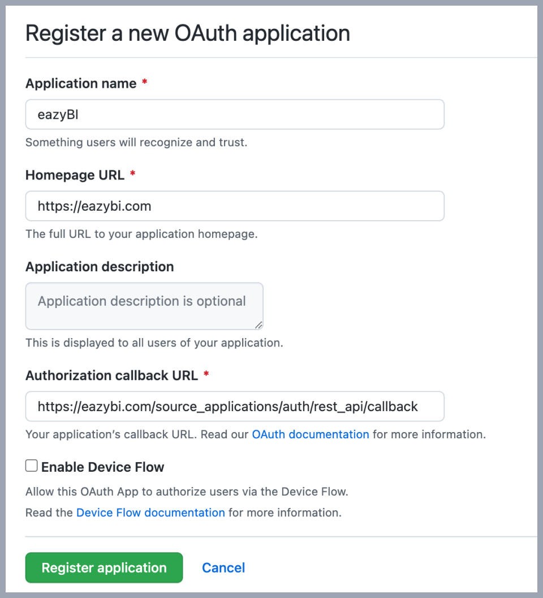543x598 pixels.
Task: Click the Enable Device Flow label text
Action: pyautogui.click(x=102, y=467)
